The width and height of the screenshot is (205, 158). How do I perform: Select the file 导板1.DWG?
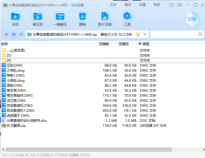point(103,76)
